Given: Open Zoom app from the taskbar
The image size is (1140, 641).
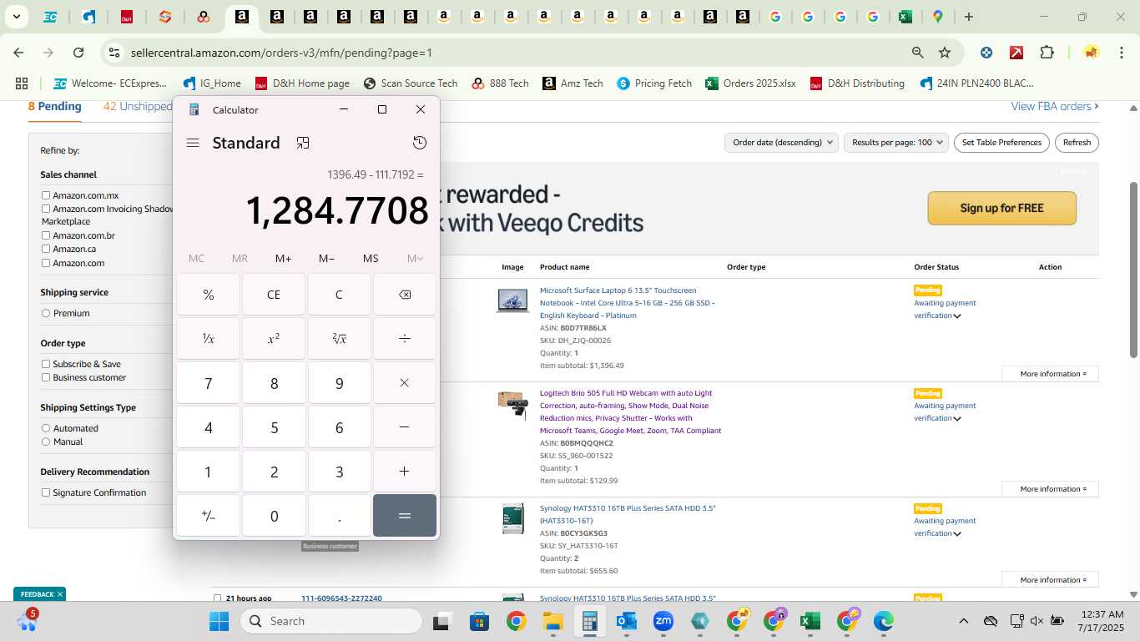Looking at the screenshot, I should coord(663,621).
